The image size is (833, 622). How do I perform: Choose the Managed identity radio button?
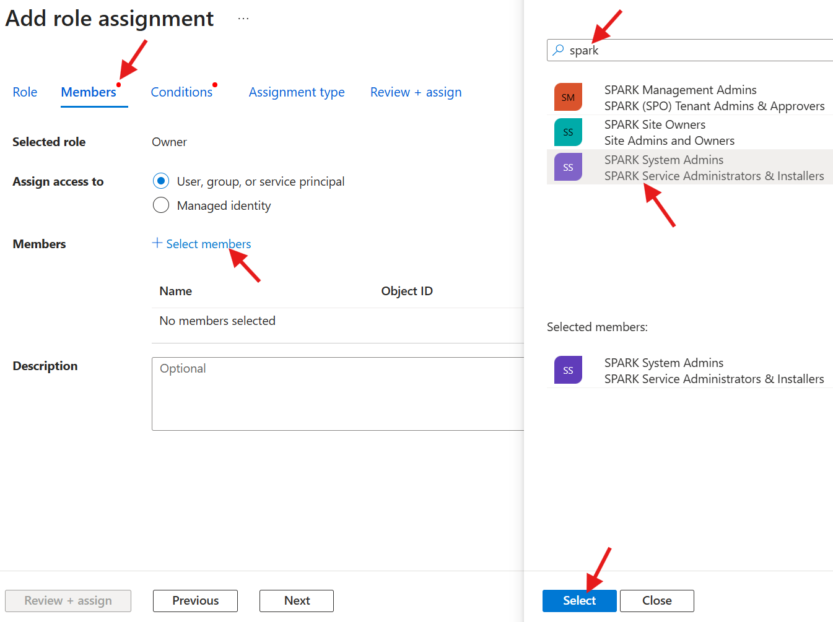(x=161, y=205)
